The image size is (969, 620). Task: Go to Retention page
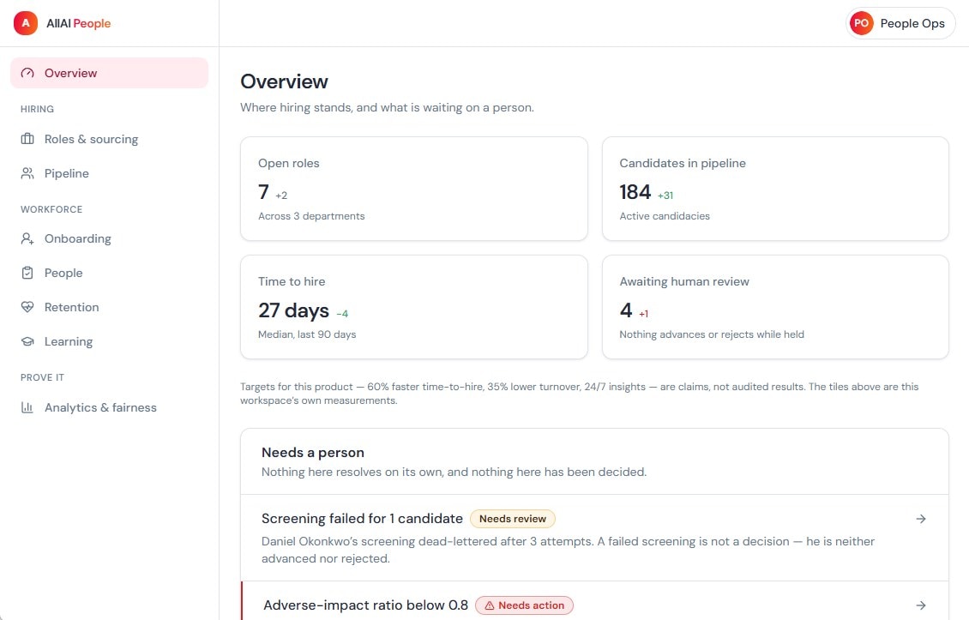tap(110, 307)
